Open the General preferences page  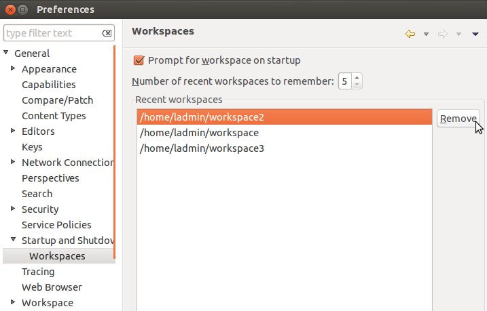pos(32,54)
